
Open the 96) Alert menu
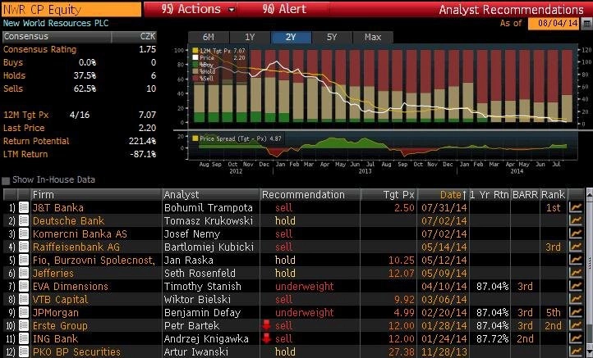pyautogui.click(x=284, y=9)
